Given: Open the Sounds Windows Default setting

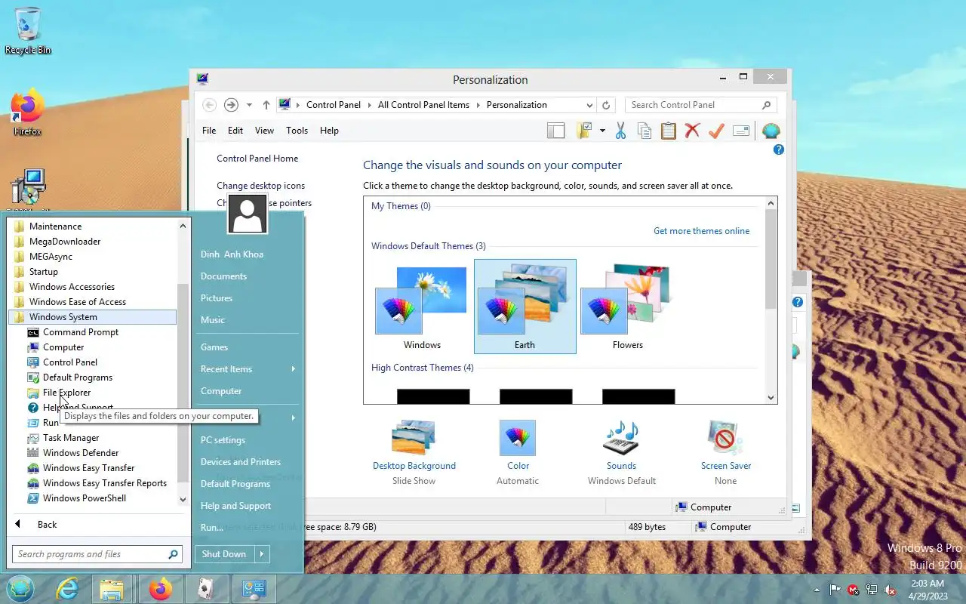Looking at the screenshot, I should pyautogui.click(x=622, y=452).
